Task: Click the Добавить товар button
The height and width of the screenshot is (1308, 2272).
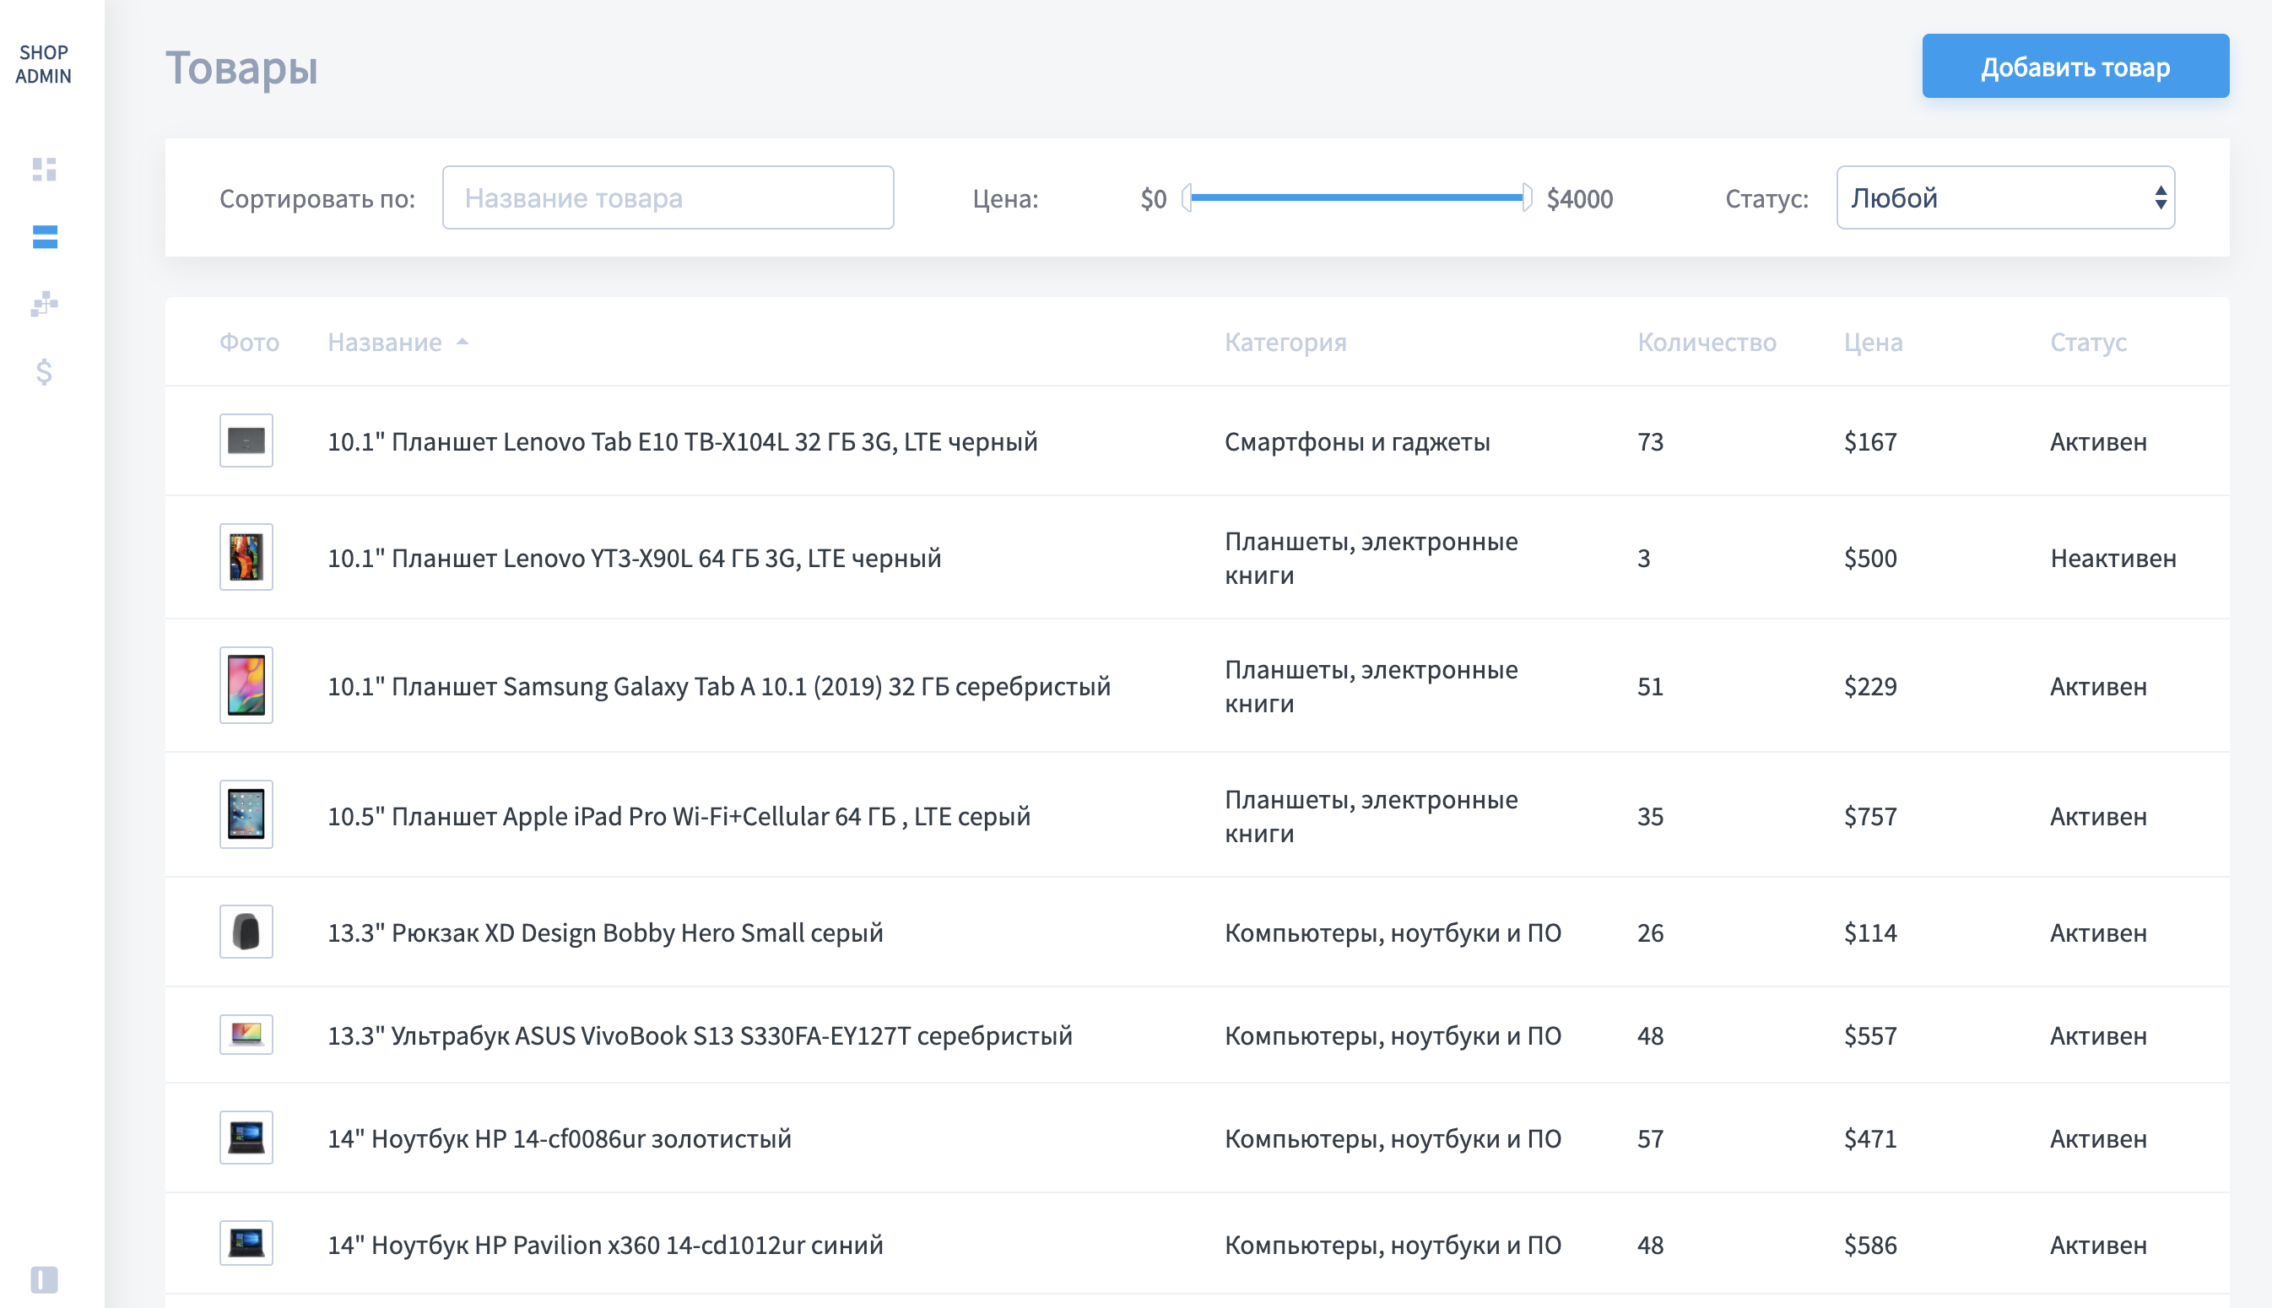Action: [x=2075, y=67]
